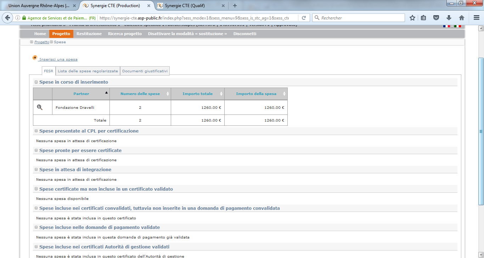This screenshot has width=484, height=258.
Task: Reload the page with the refresh icon
Action: (304, 18)
